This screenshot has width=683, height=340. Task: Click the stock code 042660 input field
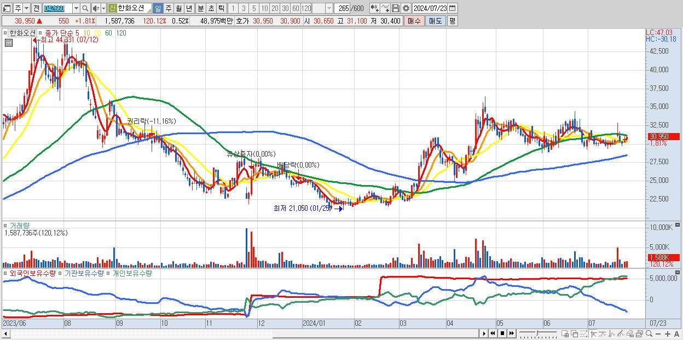[57, 8]
